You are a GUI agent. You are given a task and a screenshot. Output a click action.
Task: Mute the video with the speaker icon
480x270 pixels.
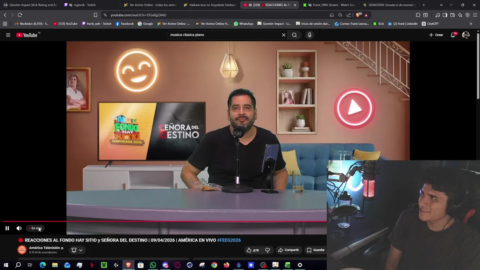tap(19, 228)
